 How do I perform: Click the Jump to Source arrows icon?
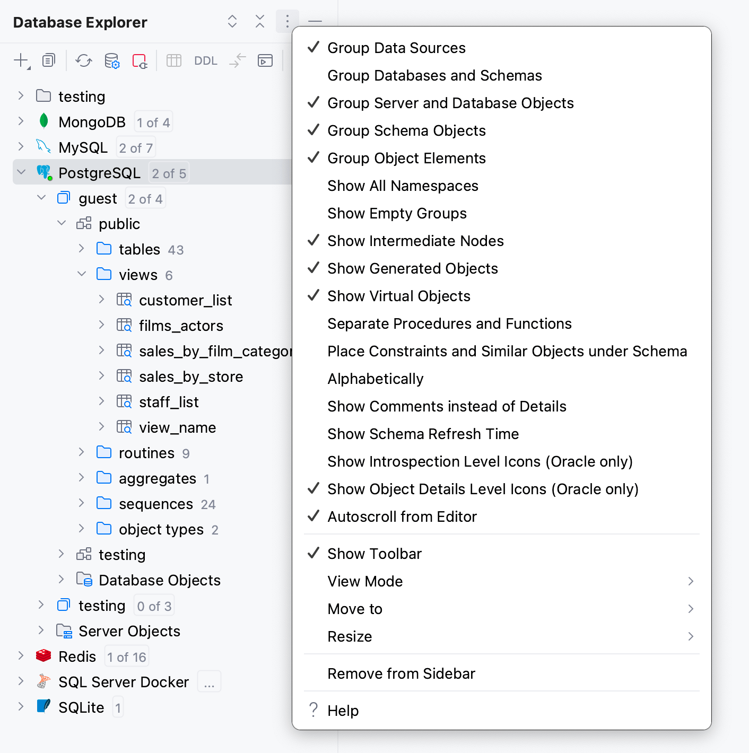pyautogui.click(x=238, y=60)
